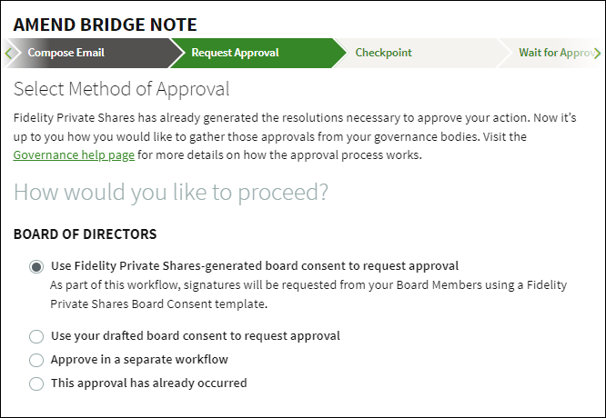Image resolution: width=606 pixels, height=418 pixels.
Task: Click the Select Method of Approval heading
Action: 121,89
